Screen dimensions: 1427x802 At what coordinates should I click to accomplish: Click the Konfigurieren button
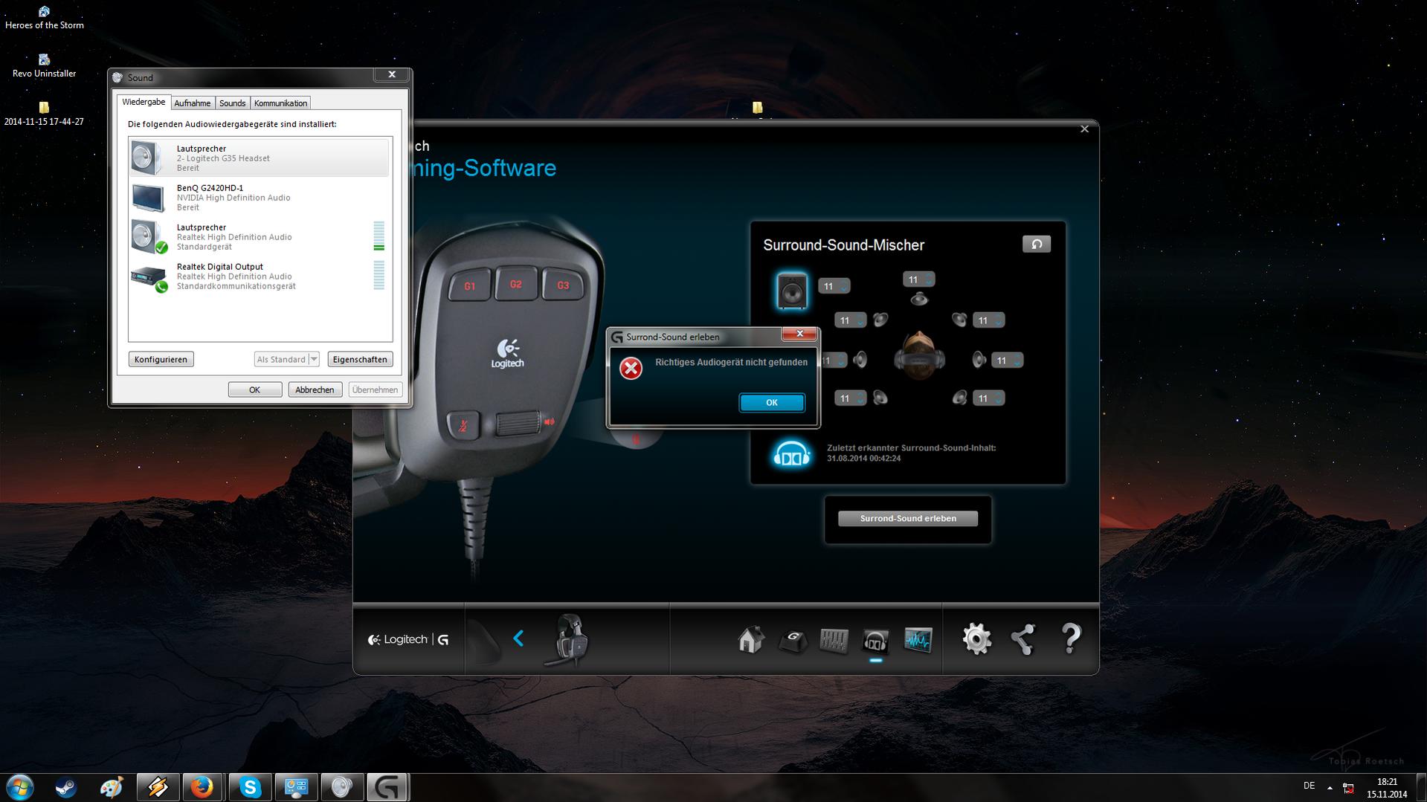[161, 359]
